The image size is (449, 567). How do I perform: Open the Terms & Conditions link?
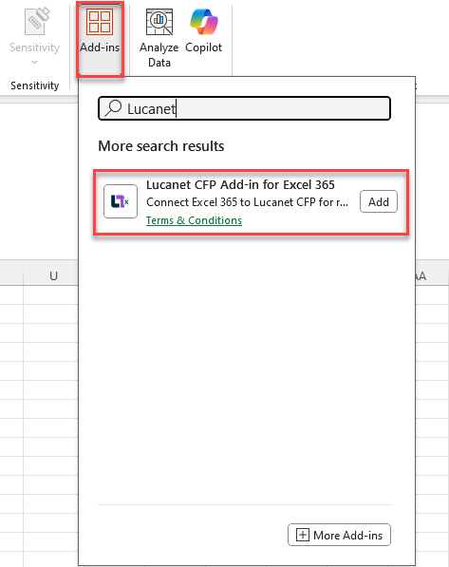[x=194, y=220]
